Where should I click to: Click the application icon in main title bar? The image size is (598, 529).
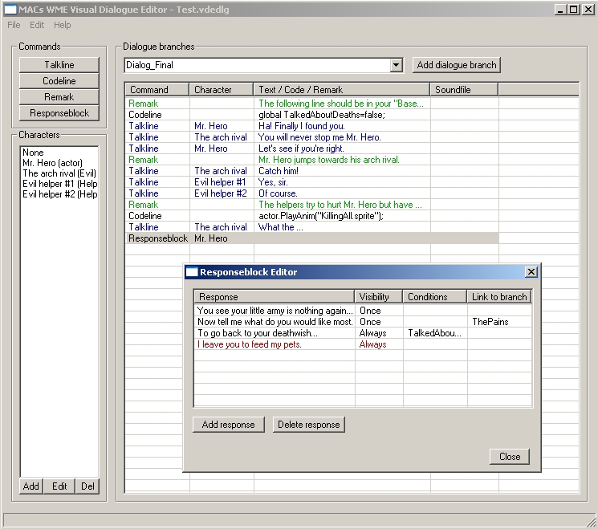tap(10, 10)
